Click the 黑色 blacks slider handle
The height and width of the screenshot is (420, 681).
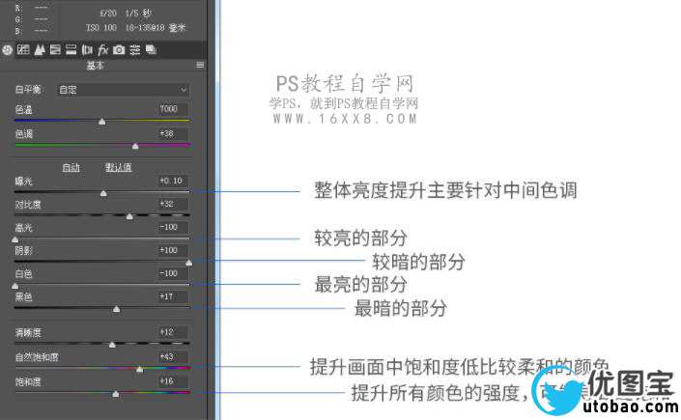pos(116,309)
